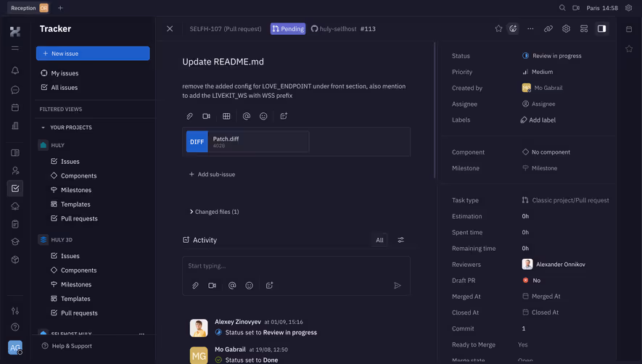Click the Estimation 0h value
642x364 pixels.
[x=525, y=216]
